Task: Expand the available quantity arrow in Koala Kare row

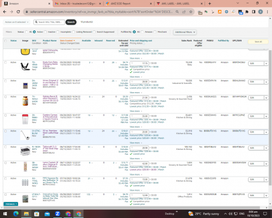Action: click(92, 63)
